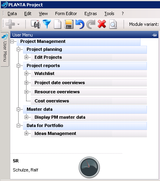Click the gray plus insert icon
The image size is (160, 181).
10,24
